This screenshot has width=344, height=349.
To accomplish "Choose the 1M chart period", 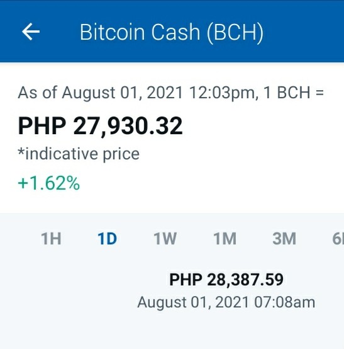I will pyautogui.click(x=225, y=239).
